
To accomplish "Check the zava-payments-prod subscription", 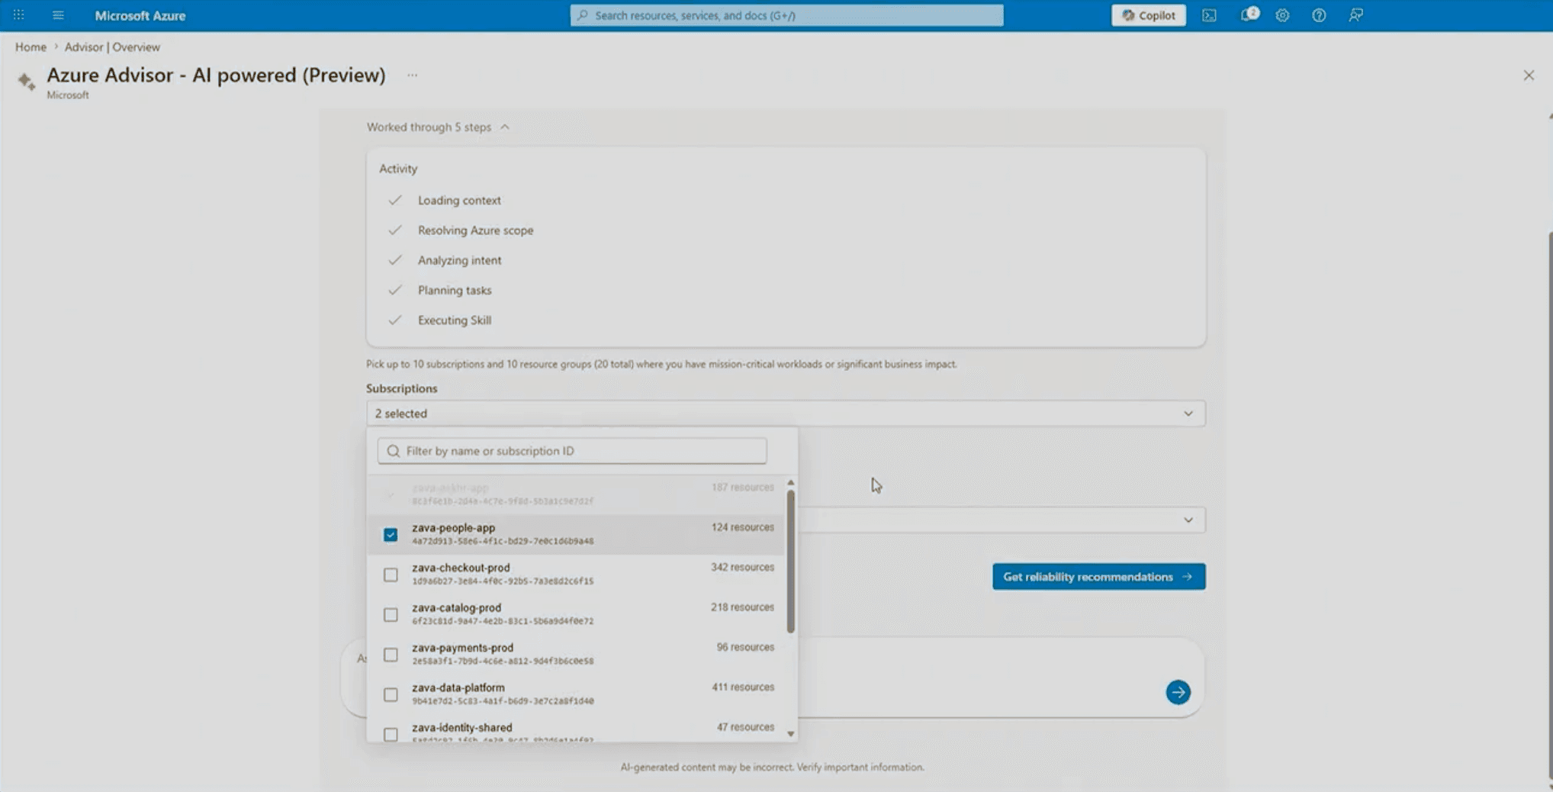I will pyautogui.click(x=391, y=655).
